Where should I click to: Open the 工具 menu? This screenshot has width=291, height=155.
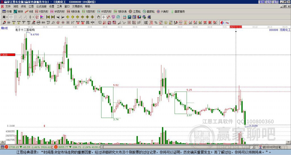[x=59, y=7]
